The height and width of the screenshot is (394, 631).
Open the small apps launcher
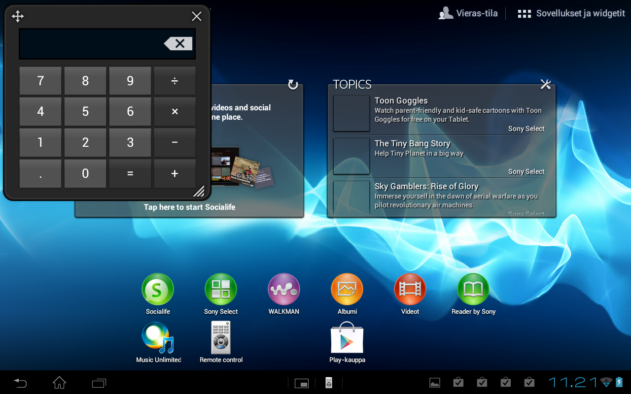pyautogui.click(x=302, y=383)
